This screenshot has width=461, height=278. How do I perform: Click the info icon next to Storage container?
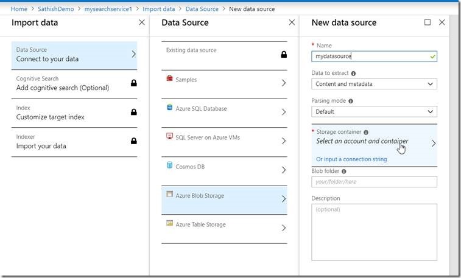tap(366, 133)
